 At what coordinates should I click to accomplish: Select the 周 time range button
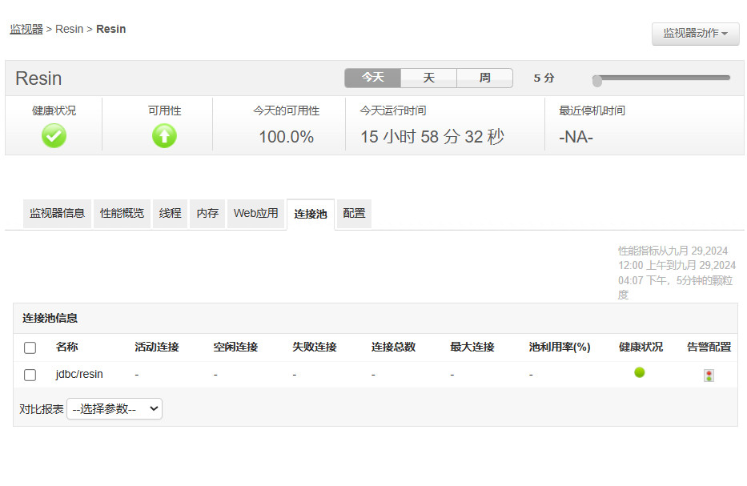(x=484, y=78)
